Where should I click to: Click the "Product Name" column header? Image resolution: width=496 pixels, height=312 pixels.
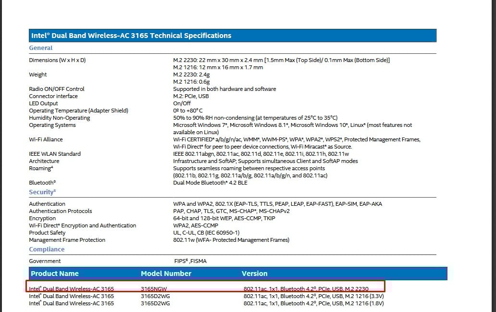click(x=55, y=274)
